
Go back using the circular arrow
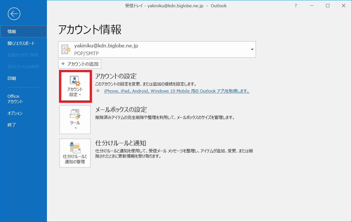pos(14,14)
